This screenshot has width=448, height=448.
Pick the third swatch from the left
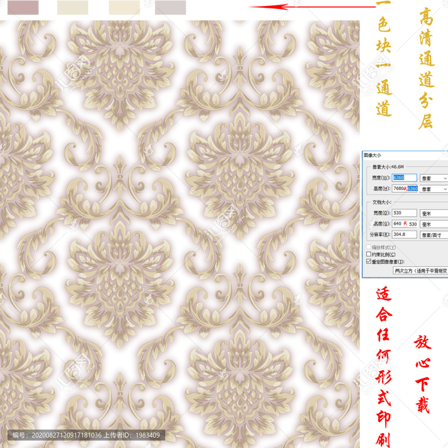[124, 7]
